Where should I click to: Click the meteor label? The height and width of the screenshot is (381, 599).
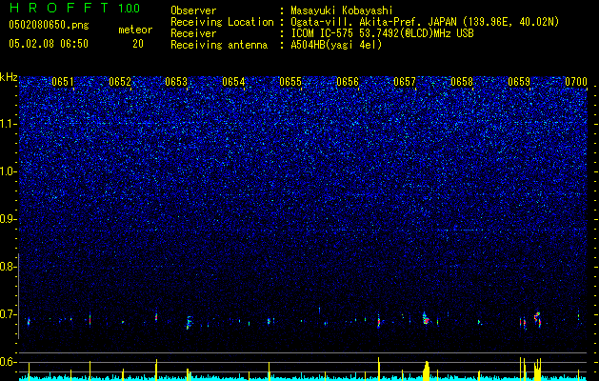[135, 30]
